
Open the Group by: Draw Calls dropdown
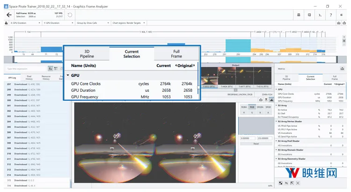[x=93, y=23]
